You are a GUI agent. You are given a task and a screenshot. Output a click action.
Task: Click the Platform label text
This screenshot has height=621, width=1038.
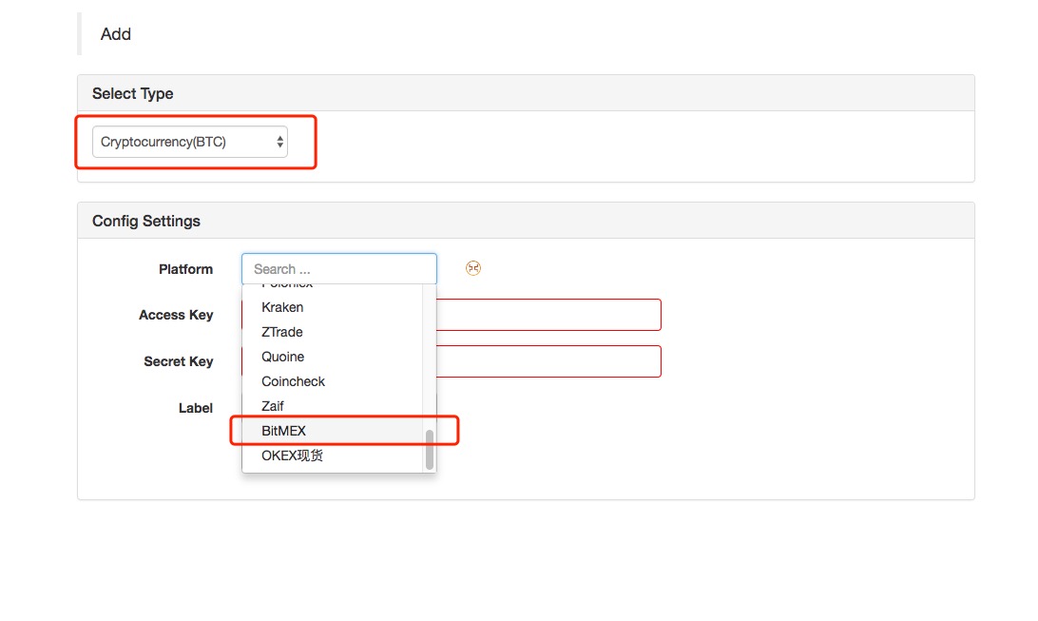tap(185, 269)
